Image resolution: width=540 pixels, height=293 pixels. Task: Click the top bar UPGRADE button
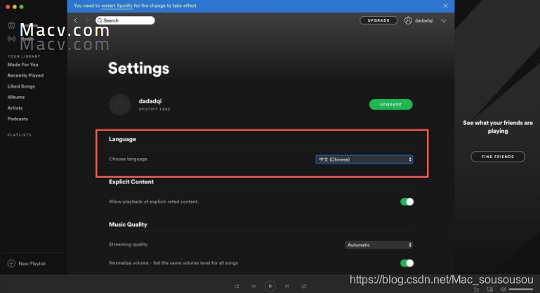[x=378, y=20]
